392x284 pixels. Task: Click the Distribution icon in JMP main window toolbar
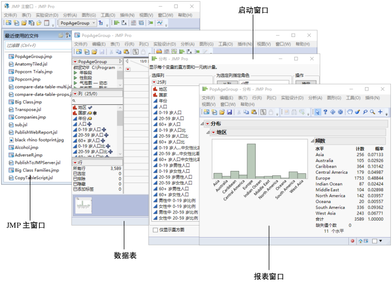[x=116, y=23]
